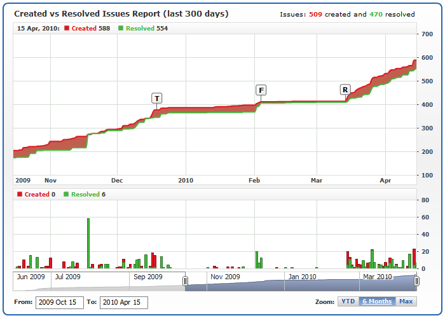This screenshot has width=445, height=318.
Task: Set zoom to YTD
Action: click(x=348, y=301)
